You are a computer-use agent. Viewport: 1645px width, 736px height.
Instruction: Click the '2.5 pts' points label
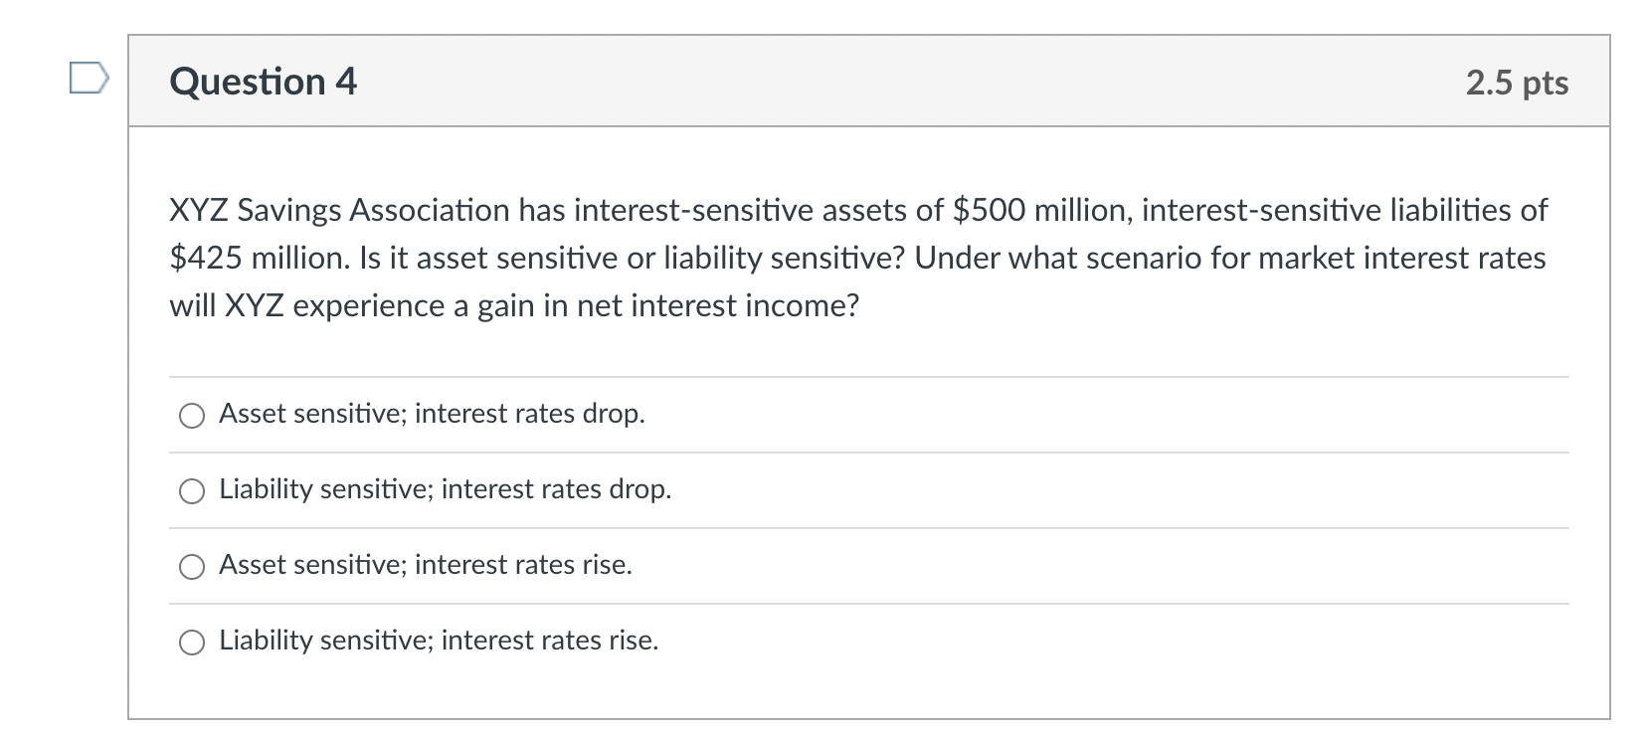coord(1516,83)
